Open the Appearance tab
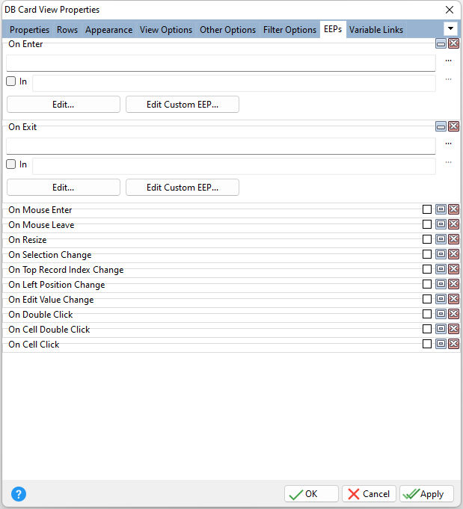This screenshot has height=509, width=463. (109, 30)
